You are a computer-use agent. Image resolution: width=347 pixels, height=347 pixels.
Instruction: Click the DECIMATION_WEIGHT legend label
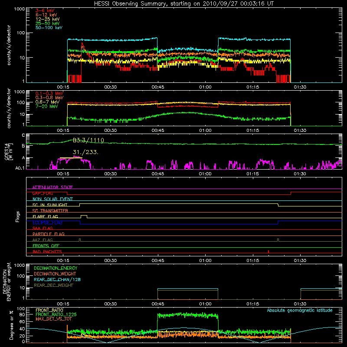point(55,274)
